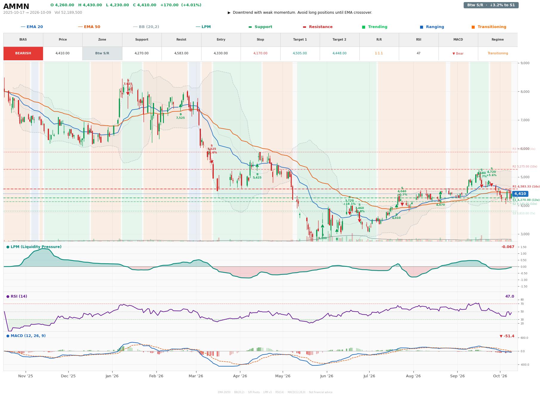Viewport: 543px width, 397px height.
Task: Click the top-right 'Btw S/R · ↓3.2% to S1' badge
Action: click(491, 5)
